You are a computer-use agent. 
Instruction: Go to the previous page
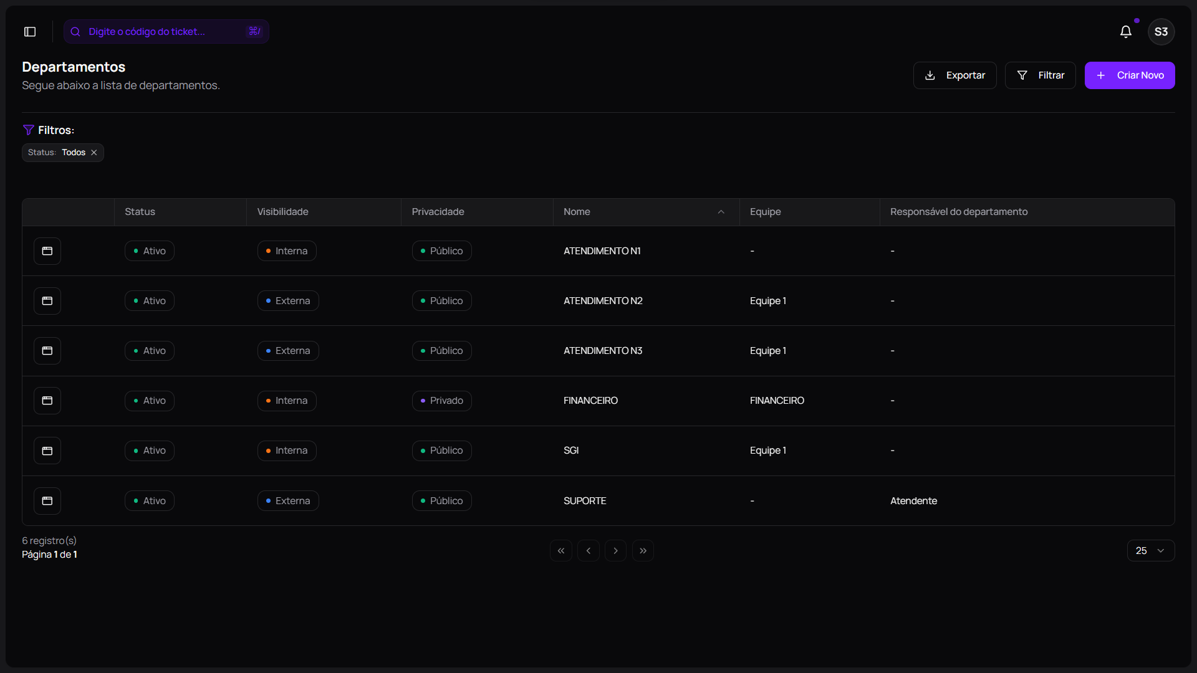tap(589, 551)
